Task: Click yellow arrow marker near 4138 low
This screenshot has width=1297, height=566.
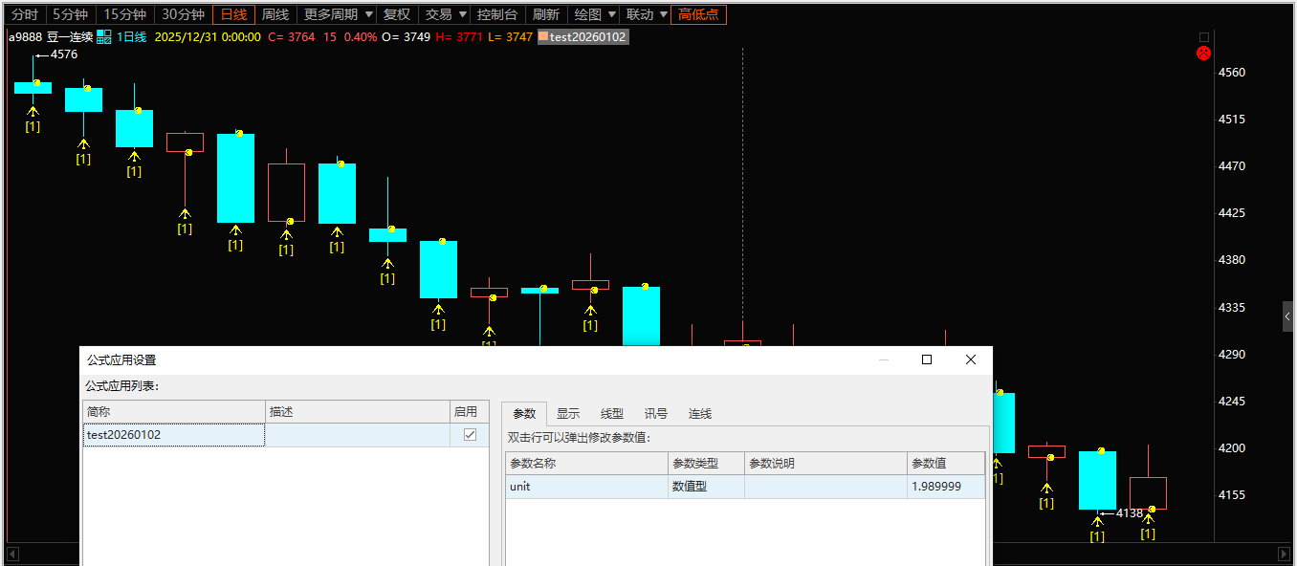Action: click(1097, 522)
